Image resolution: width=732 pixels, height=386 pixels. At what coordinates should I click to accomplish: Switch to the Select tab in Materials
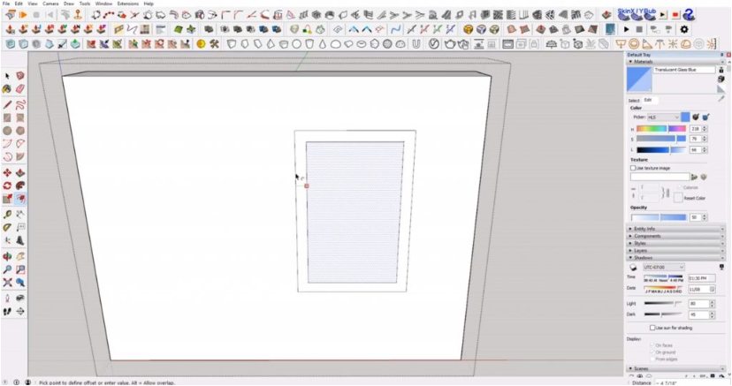[634, 100]
